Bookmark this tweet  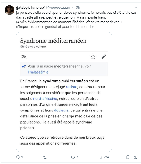128,157
